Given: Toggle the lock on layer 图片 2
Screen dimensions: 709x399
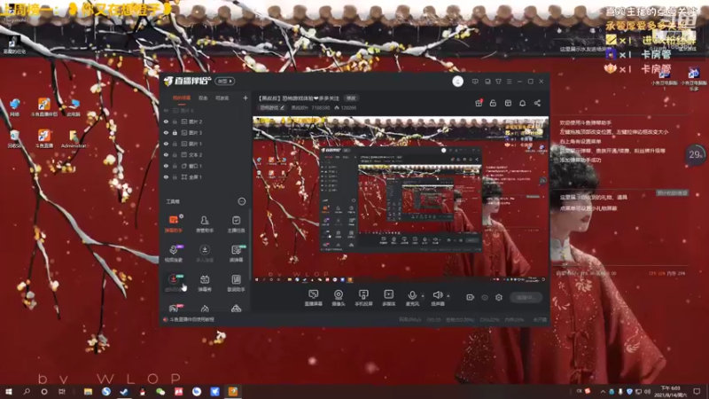Looking at the screenshot, I should click(175, 121).
